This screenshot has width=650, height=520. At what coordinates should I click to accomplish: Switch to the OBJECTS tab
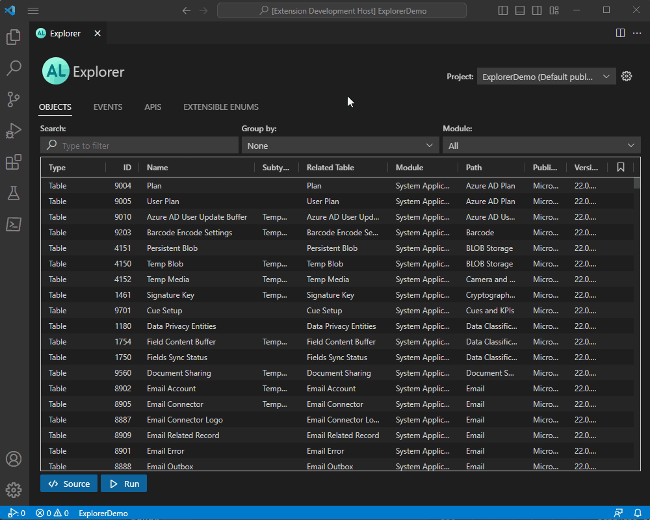click(x=55, y=107)
